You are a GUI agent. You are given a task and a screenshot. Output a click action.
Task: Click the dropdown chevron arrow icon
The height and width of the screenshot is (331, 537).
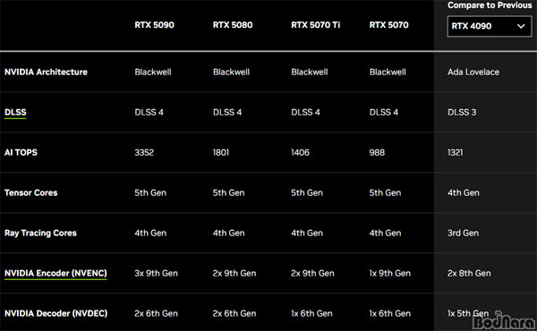[521, 26]
